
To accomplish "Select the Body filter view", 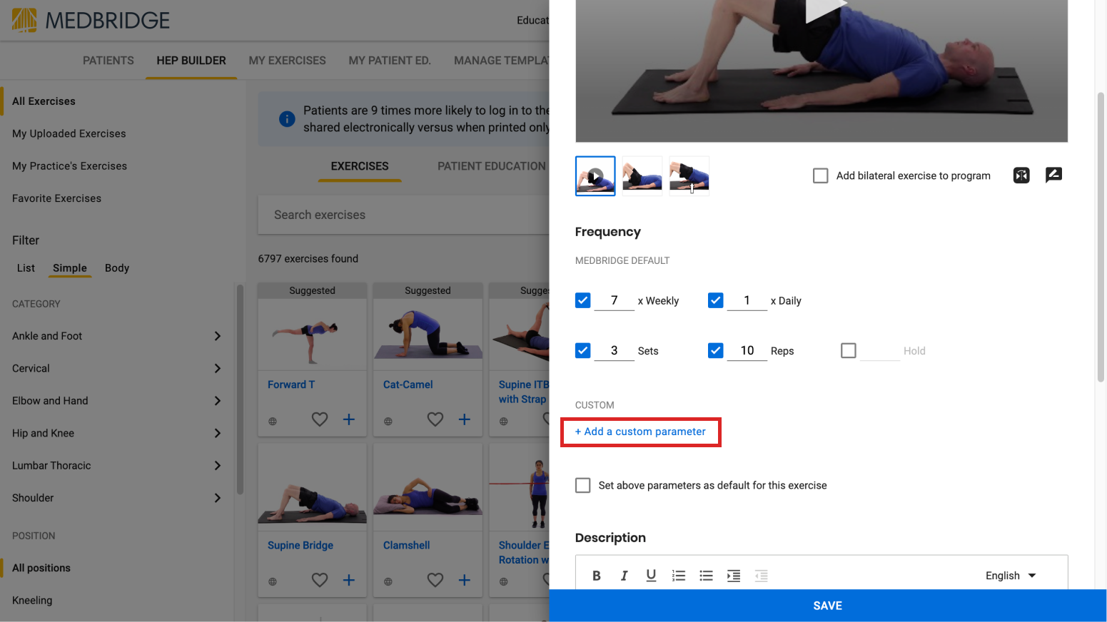I will click(x=117, y=268).
